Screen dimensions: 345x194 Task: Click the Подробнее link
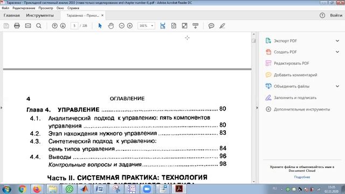point(302,177)
